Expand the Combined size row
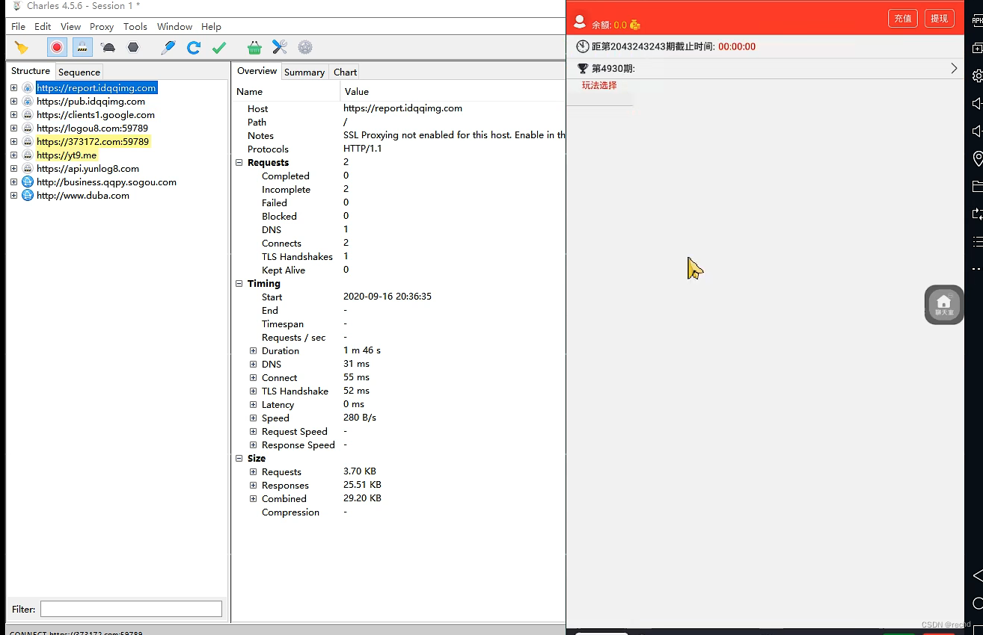The height and width of the screenshot is (635, 983). click(254, 499)
